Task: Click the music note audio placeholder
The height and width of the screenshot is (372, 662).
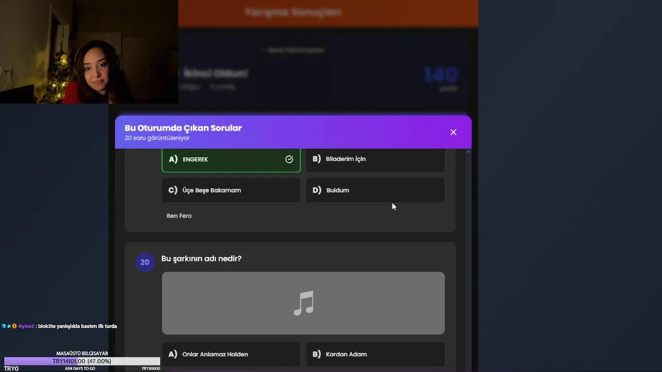Action: pos(303,303)
